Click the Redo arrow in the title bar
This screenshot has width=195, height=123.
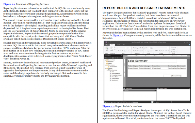pyautogui.click(x=110, y=42)
